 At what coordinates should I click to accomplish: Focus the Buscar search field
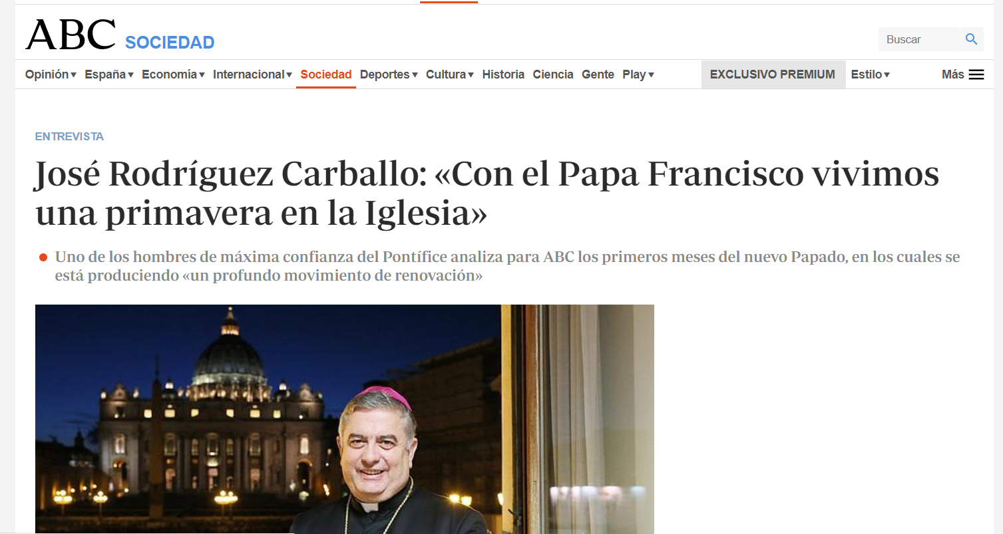click(x=920, y=39)
